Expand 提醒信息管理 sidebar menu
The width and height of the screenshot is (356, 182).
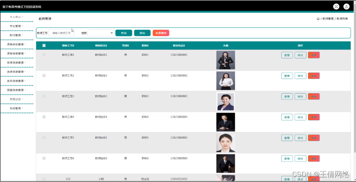[16, 90]
